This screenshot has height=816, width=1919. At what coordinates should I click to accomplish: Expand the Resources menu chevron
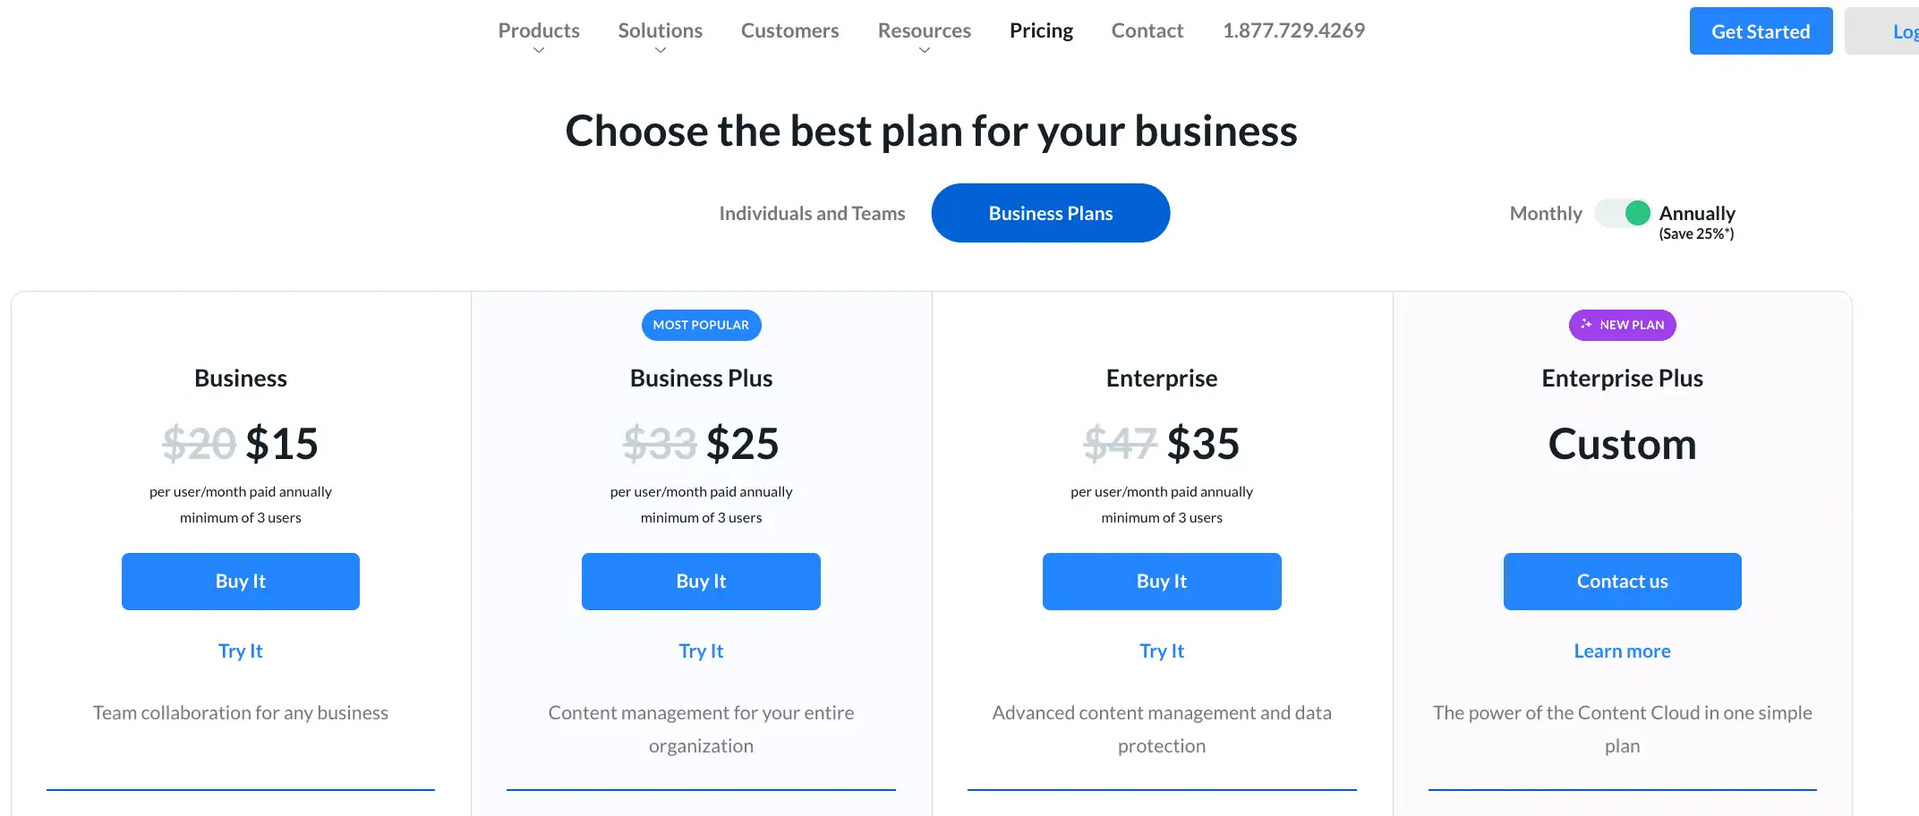click(x=925, y=50)
